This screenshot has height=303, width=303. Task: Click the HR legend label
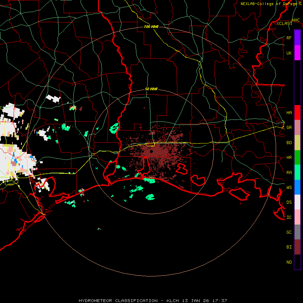click(x=289, y=158)
